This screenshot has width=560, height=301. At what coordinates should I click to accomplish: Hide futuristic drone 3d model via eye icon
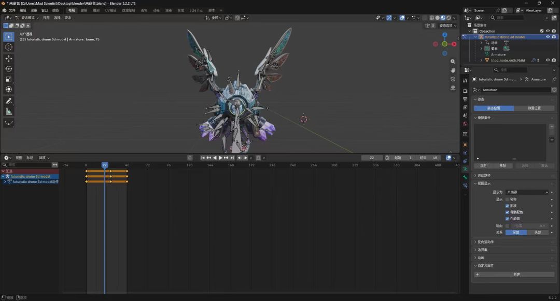pos(548,37)
